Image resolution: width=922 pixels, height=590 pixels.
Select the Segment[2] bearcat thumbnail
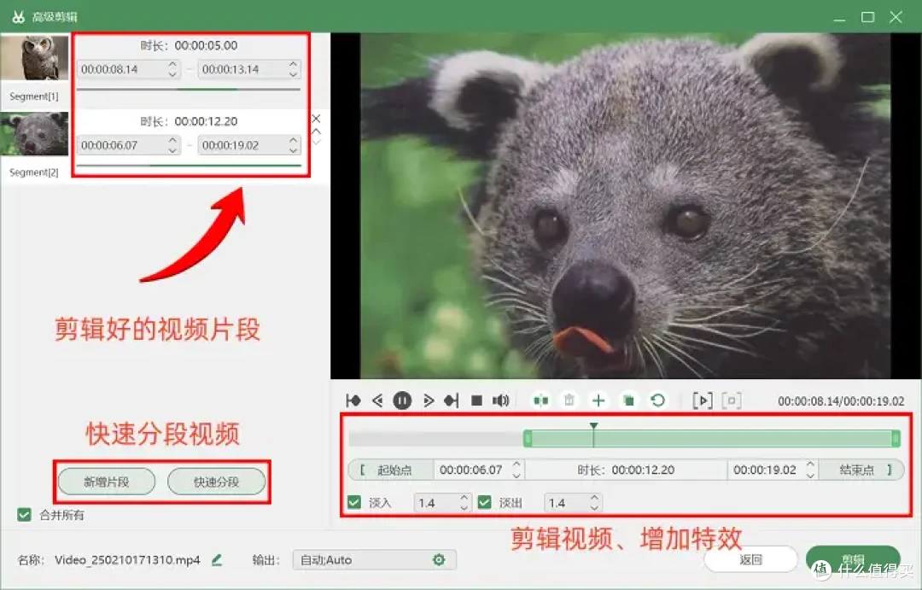point(35,134)
